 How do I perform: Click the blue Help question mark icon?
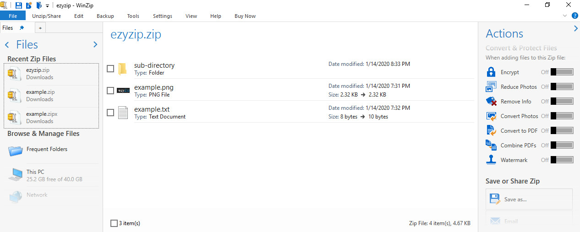pyautogui.click(x=575, y=16)
